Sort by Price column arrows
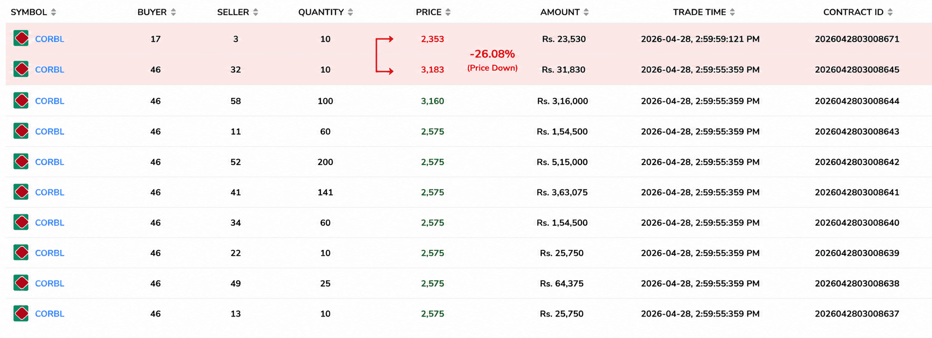This screenshot has width=932, height=338. [448, 13]
